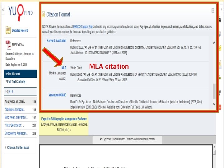
Task: Close the Citation Format panel
Action: 213,11
